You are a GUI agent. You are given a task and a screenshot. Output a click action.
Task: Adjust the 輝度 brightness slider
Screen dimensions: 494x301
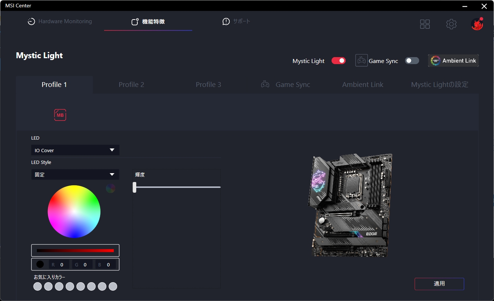coord(135,187)
